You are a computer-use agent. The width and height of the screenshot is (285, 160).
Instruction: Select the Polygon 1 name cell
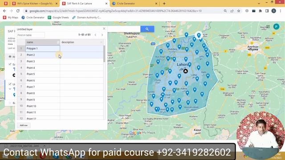click(43, 48)
